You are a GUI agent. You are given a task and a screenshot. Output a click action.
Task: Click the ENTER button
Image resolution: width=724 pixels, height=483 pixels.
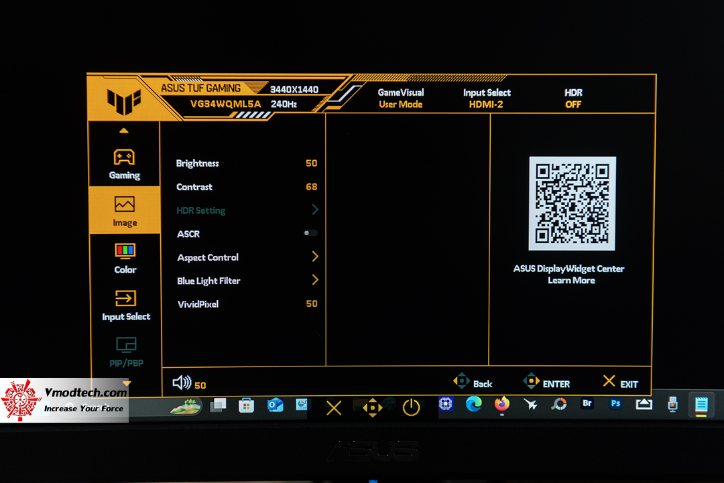click(x=547, y=383)
